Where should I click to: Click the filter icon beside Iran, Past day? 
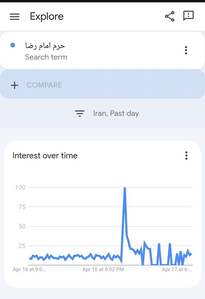tap(79, 113)
